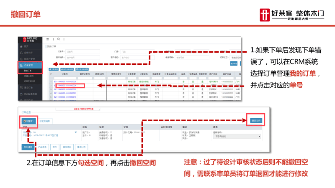Viewport: 335px width, 188px height.
Task: Click the blue 更多筛选 button
Action: coord(234,64)
